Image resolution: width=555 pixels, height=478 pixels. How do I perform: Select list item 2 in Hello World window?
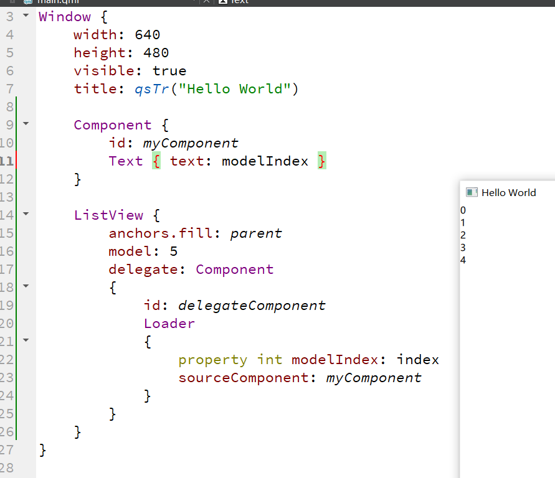pos(463,235)
